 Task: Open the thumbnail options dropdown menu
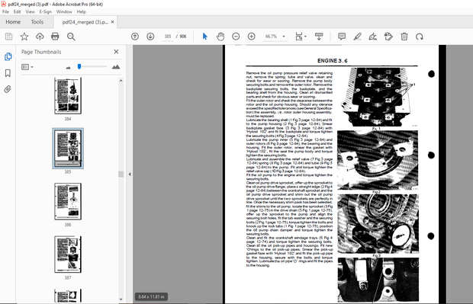pos(27,67)
